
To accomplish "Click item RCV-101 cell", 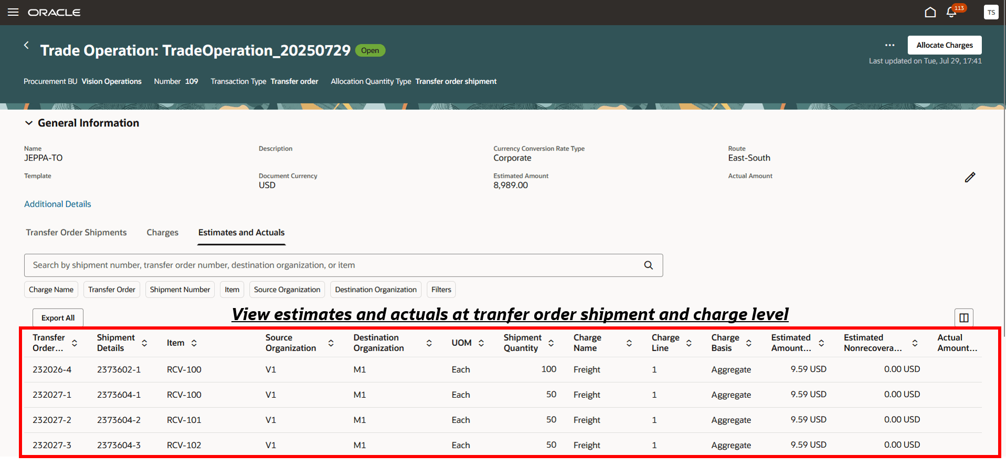I will pos(184,420).
